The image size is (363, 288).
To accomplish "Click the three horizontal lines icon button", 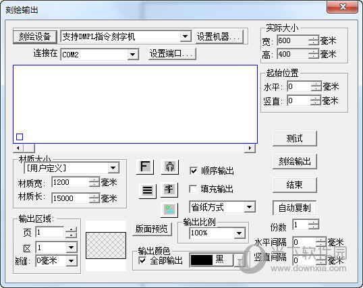I will [148, 191].
